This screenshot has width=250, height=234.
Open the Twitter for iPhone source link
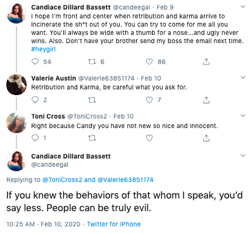pos(114,224)
